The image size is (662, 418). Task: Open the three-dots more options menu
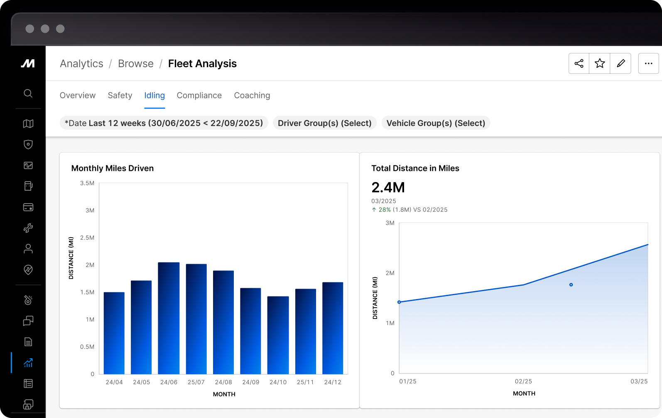[x=648, y=63]
